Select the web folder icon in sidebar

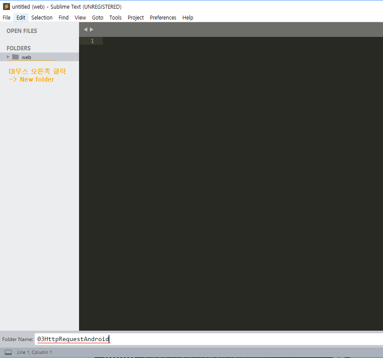pyautogui.click(x=15, y=57)
